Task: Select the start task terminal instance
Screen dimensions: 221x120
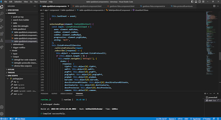Action: (x=212, y=100)
